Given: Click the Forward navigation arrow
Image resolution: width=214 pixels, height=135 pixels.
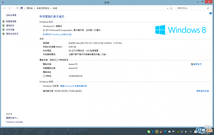Looking at the screenshot, I should click(x=9, y=8).
